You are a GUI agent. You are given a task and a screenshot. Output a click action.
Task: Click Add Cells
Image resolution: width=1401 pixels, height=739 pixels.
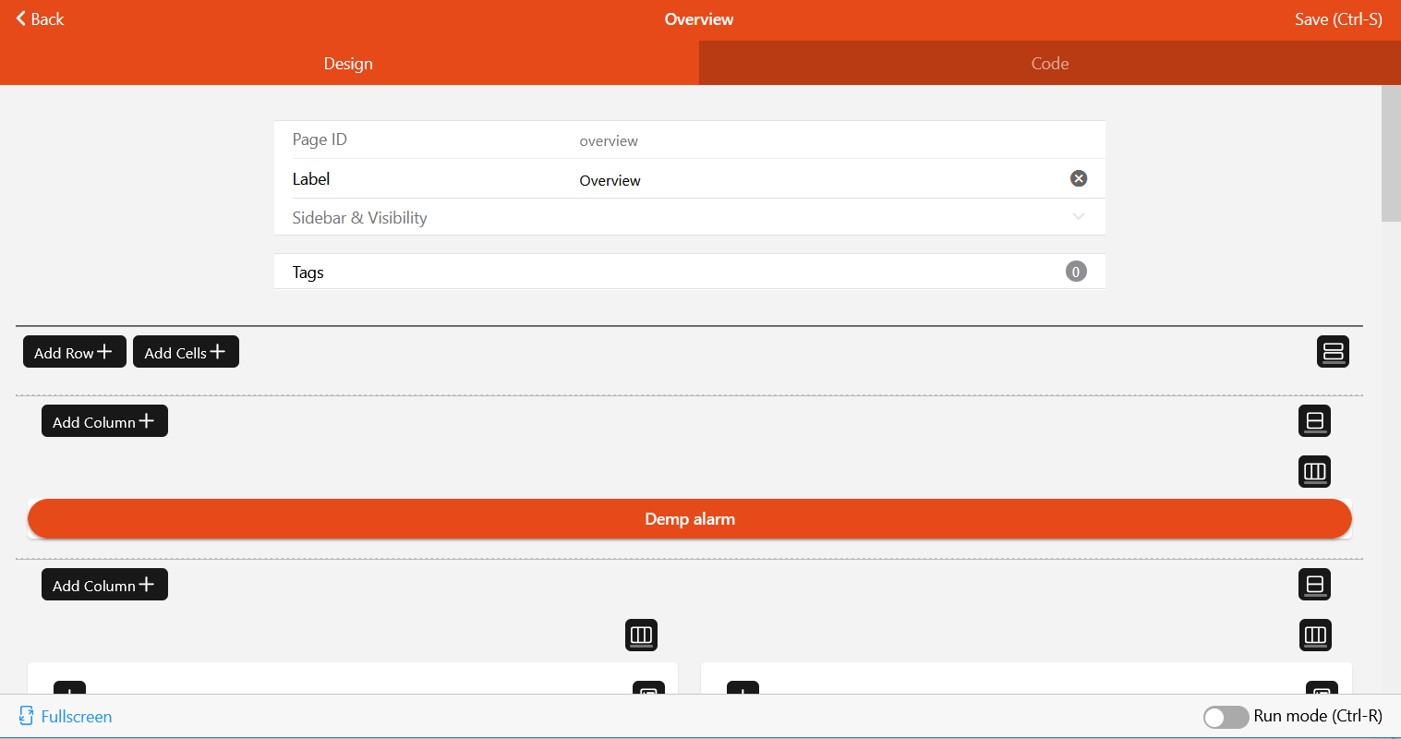tap(186, 351)
